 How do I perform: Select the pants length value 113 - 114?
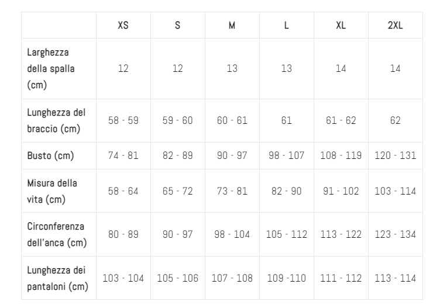point(395,278)
